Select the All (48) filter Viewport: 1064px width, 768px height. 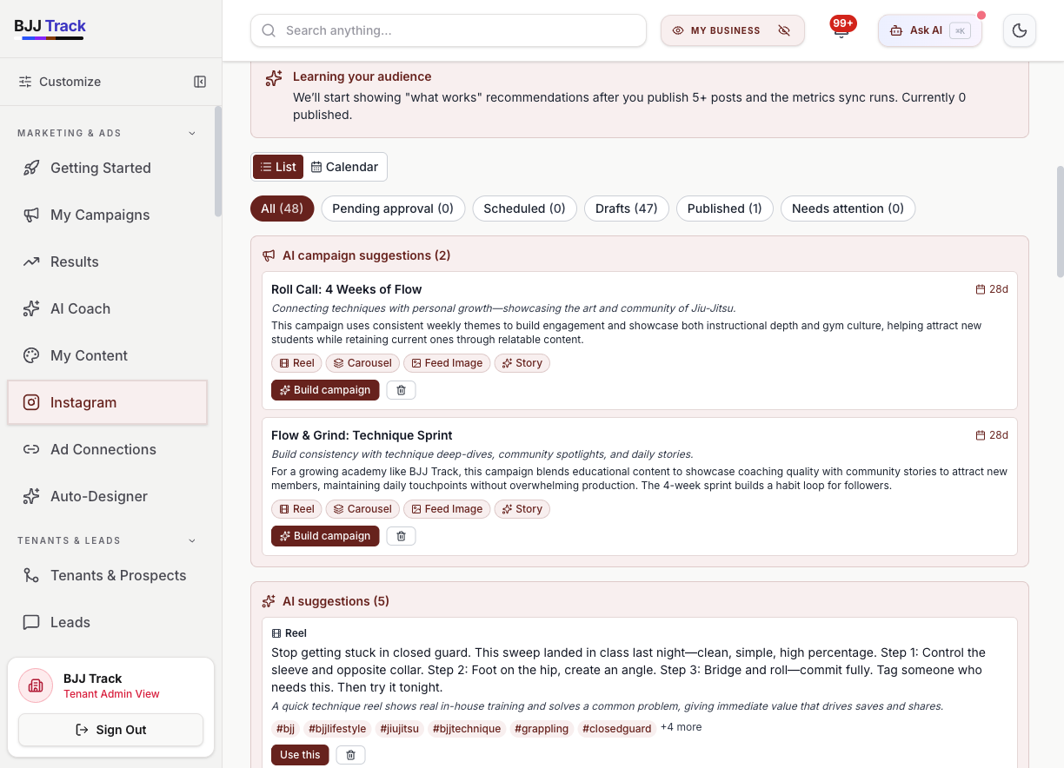pos(283,209)
